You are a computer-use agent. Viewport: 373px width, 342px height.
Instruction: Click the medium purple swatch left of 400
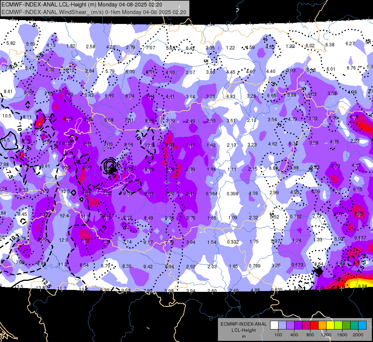[x=290, y=325]
